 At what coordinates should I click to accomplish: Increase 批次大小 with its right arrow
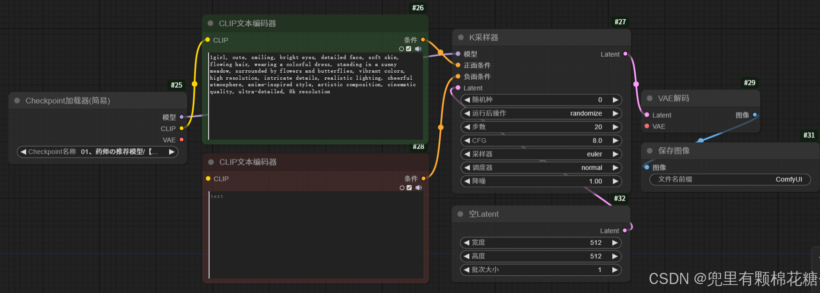[x=615, y=270]
